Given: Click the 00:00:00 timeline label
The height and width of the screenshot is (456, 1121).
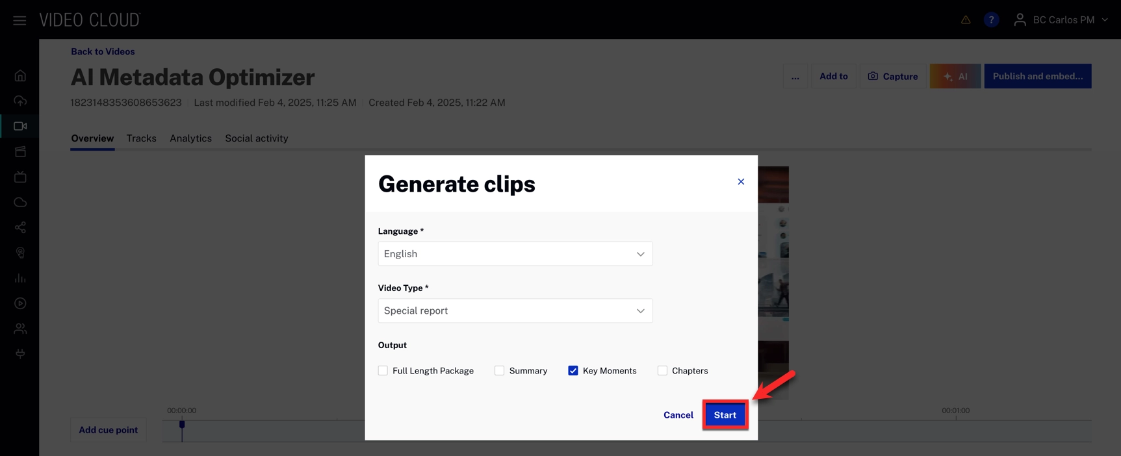Looking at the screenshot, I should [181, 411].
